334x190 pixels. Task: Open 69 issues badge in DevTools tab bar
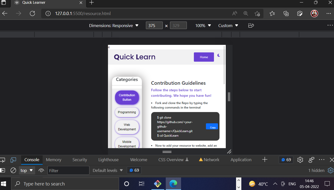point(286,160)
